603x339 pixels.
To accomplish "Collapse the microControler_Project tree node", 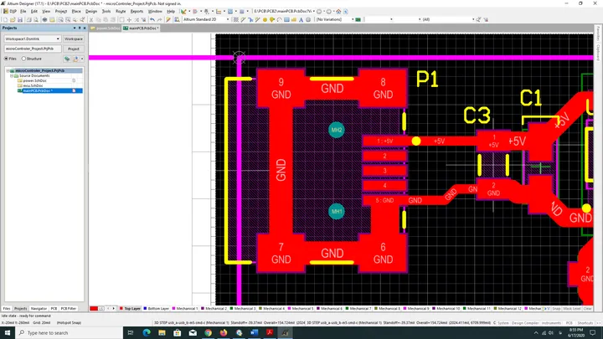I will pyautogui.click(x=8, y=70).
